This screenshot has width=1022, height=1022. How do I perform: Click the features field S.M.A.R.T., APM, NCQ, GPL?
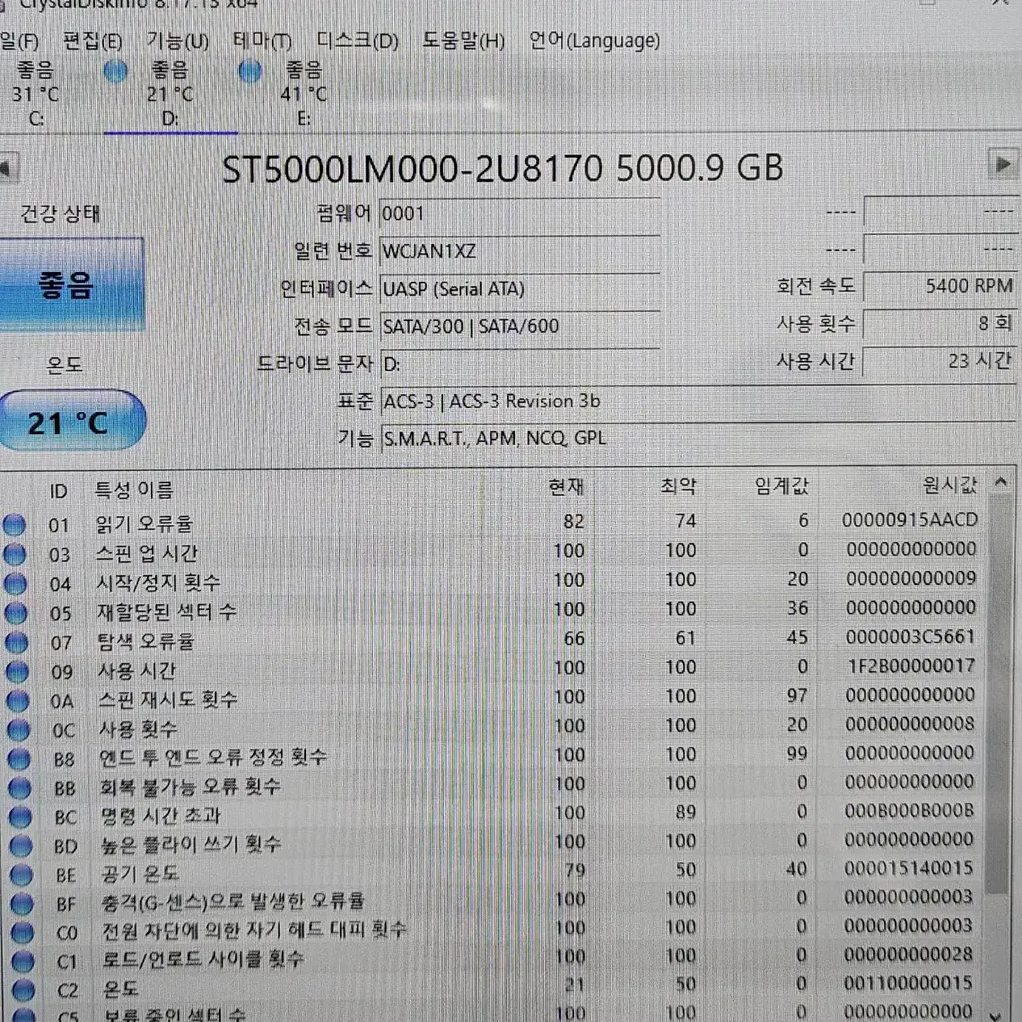(x=697, y=438)
